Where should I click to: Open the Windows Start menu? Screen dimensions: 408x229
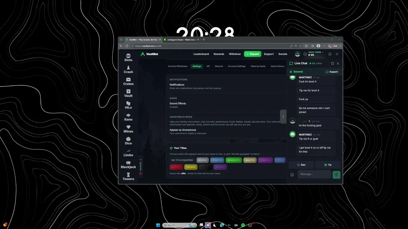pyautogui.click(x=158, y=225)
